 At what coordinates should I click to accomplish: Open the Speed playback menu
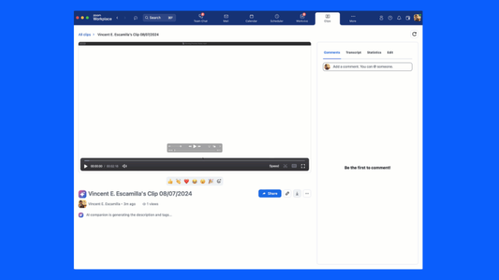[274, 166]
